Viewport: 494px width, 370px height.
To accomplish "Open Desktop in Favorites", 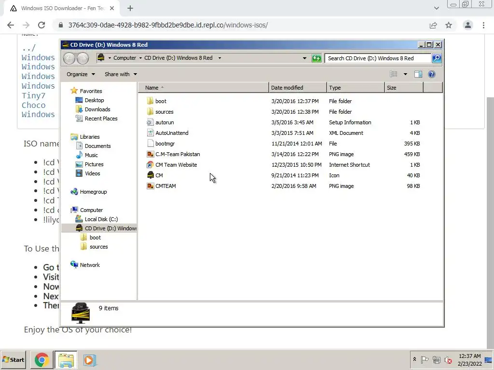I will (94, 100).
